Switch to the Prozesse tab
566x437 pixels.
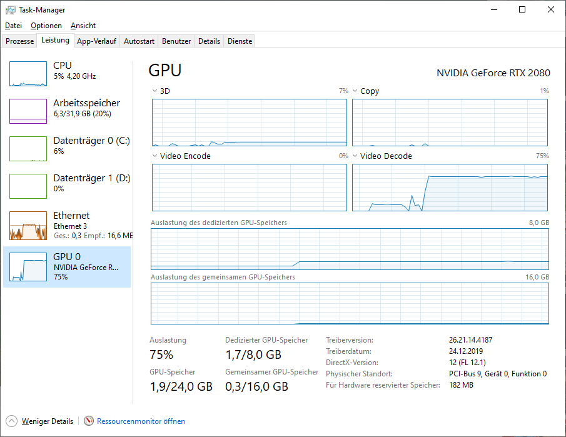click(x=20, y=41)
